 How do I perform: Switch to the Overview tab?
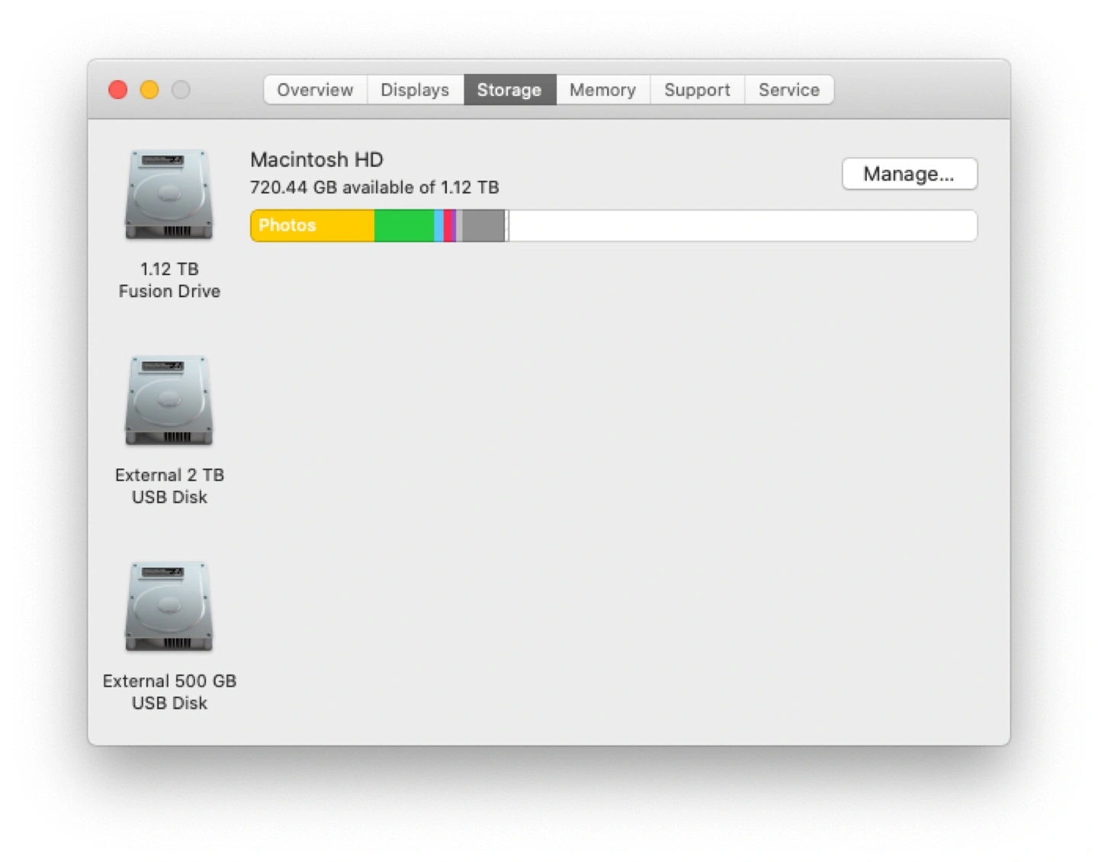[x=315, y=90]
